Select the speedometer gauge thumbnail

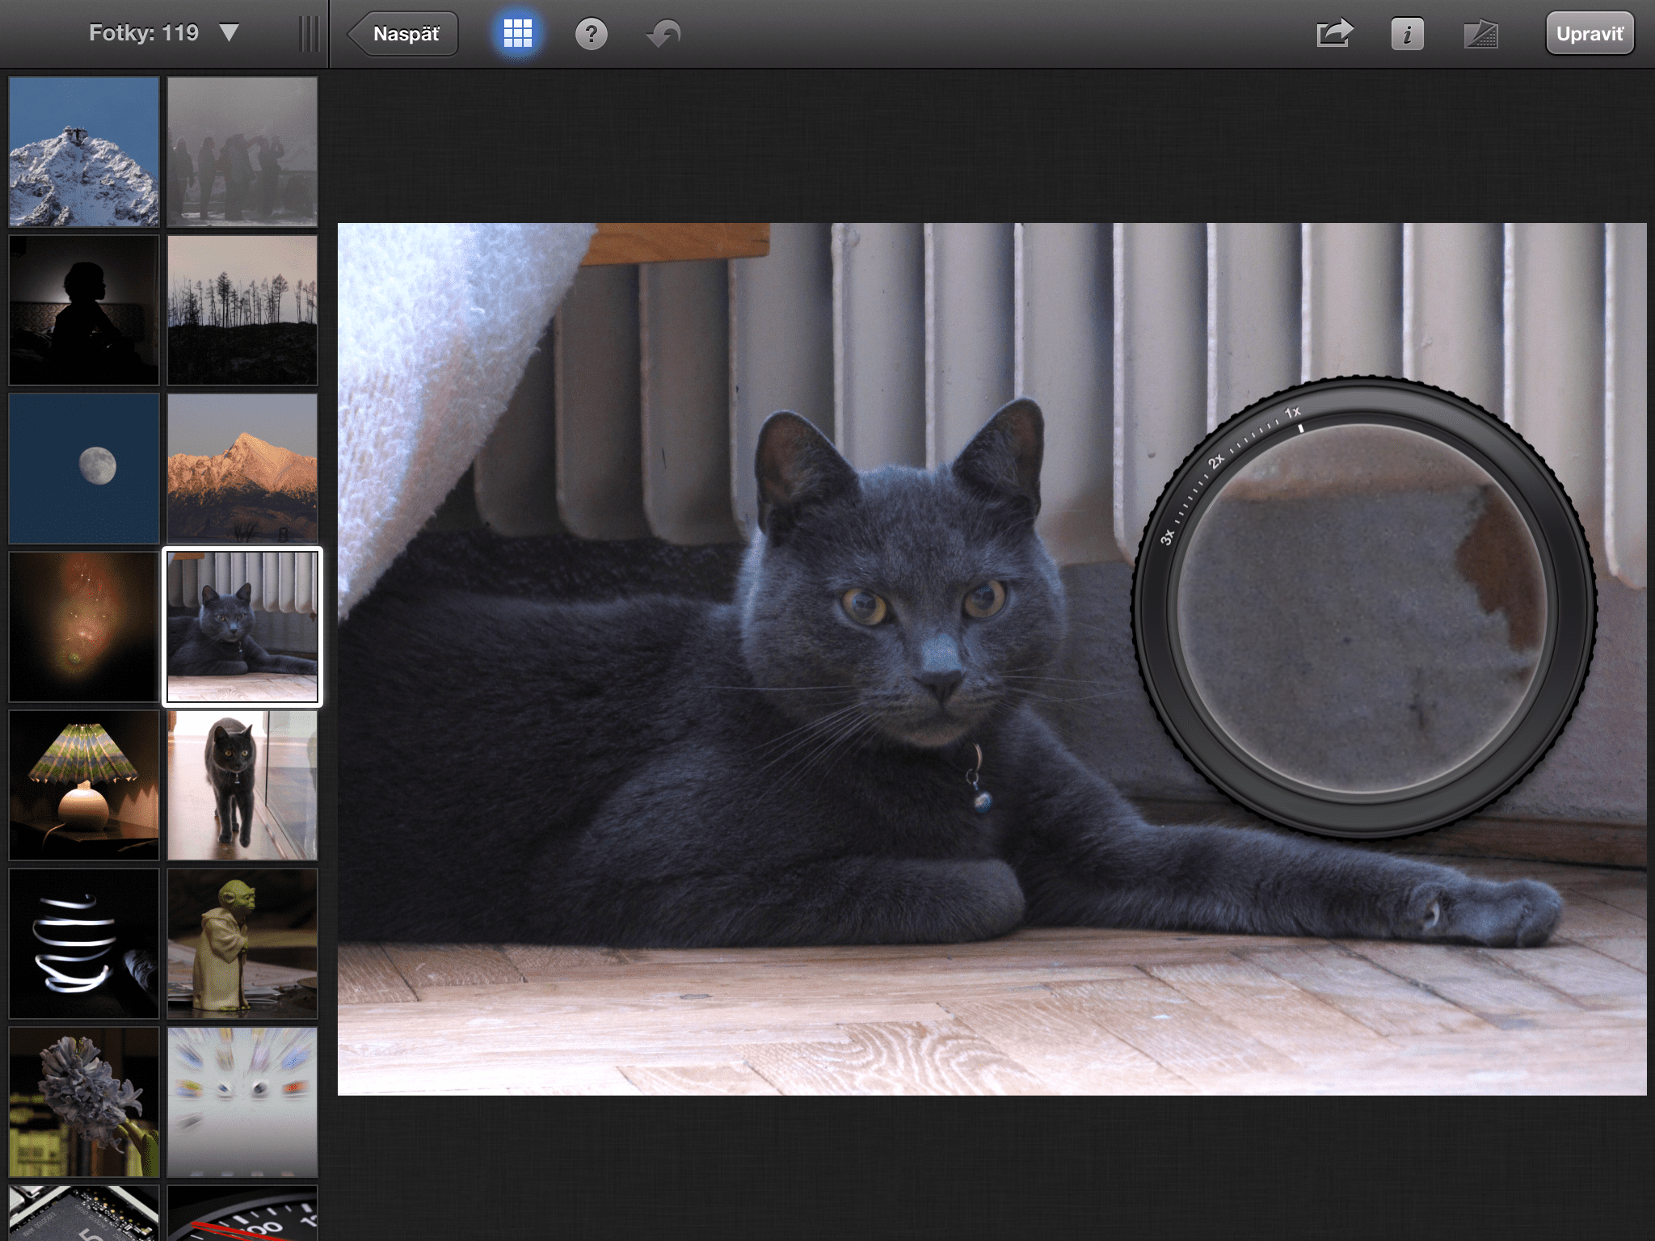(x=242, y=1214)
